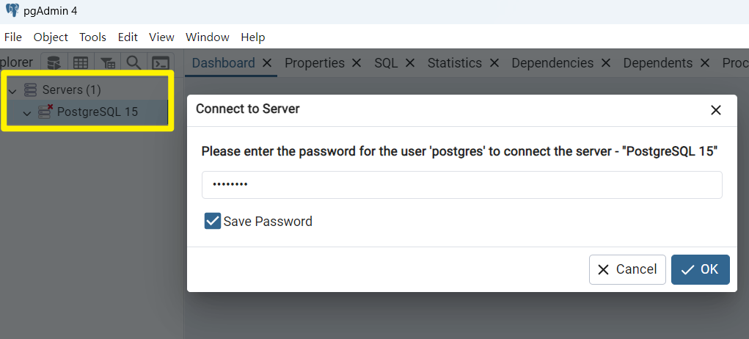The height and width of the screenshot is (339, 749).
Task: Click the pgAdmin elephant logo in title bar
Action: click(12, 11)
